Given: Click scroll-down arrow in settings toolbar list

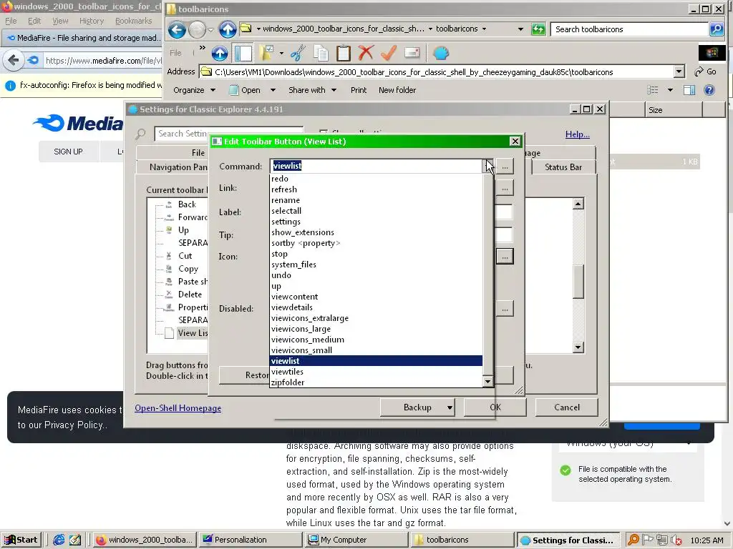Looking at the screenshot, I should pyautogui.click(x=578, y=347).
